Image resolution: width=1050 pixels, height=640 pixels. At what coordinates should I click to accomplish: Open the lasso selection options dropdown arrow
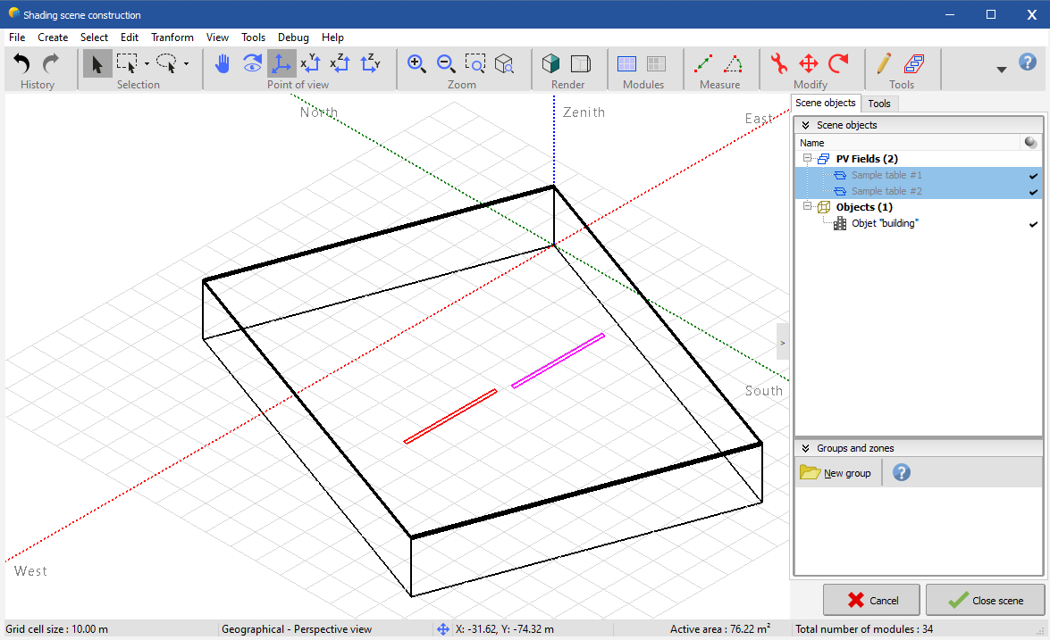tap(186, 64)
